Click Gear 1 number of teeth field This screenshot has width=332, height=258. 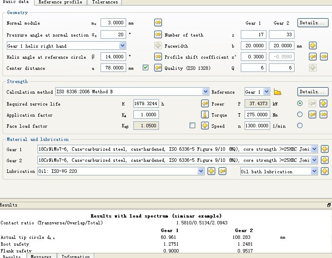254,34
